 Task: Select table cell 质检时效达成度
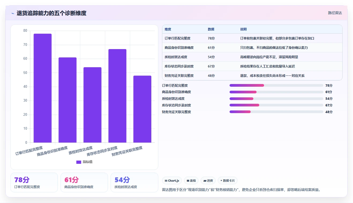point(176,57)
